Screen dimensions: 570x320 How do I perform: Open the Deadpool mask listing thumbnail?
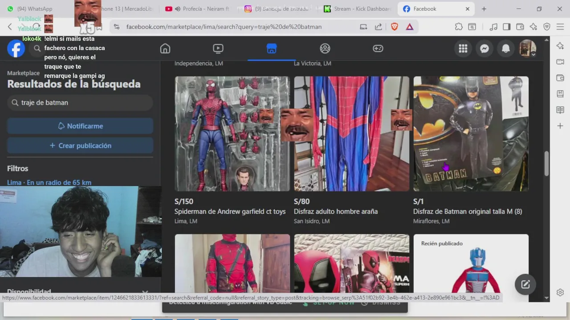click(351, 264)
